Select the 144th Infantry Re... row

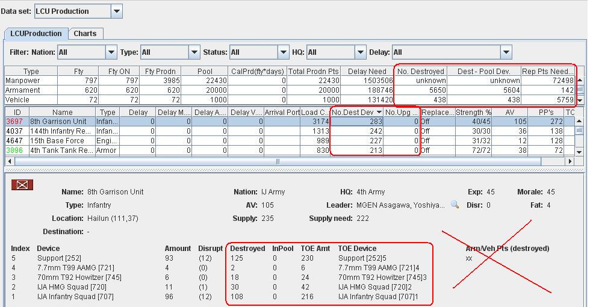(x=290, y=131)
